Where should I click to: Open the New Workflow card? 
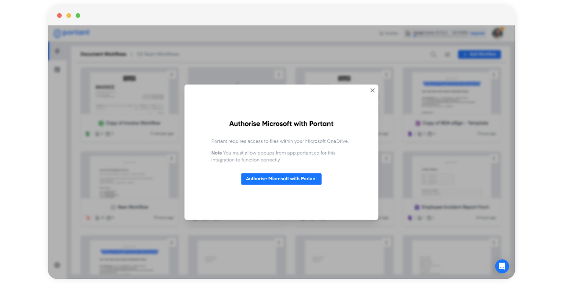[x=130, y=188]
